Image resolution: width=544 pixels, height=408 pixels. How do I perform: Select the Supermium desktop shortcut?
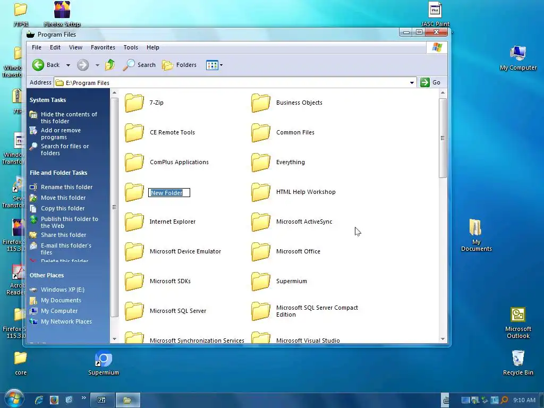104,363
